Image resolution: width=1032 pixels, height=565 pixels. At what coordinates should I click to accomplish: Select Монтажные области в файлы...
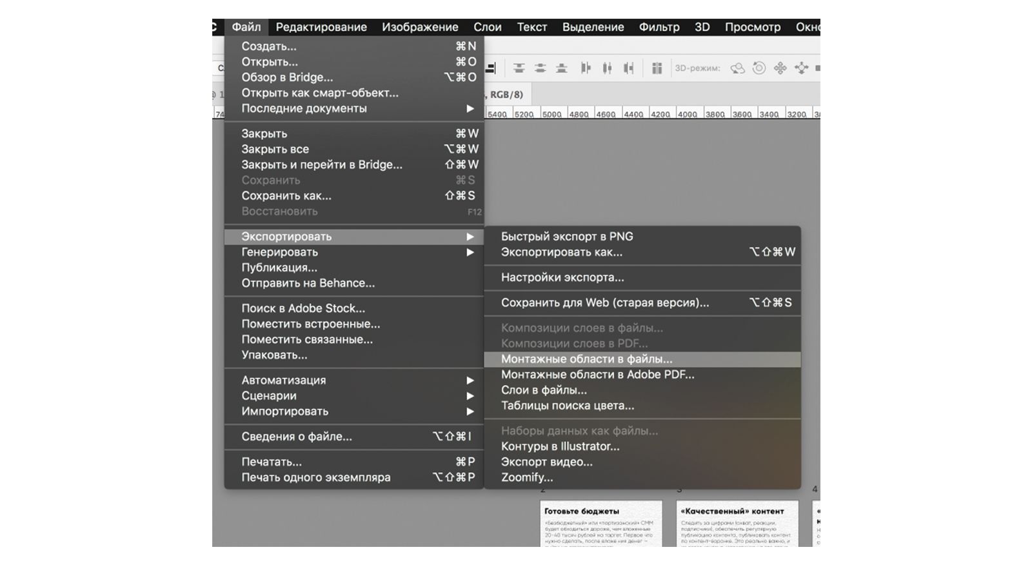pyautogui.click(x=642, y=359)
